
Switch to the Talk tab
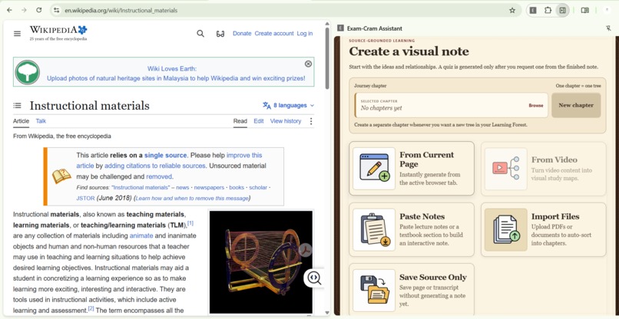click(41, 121)
